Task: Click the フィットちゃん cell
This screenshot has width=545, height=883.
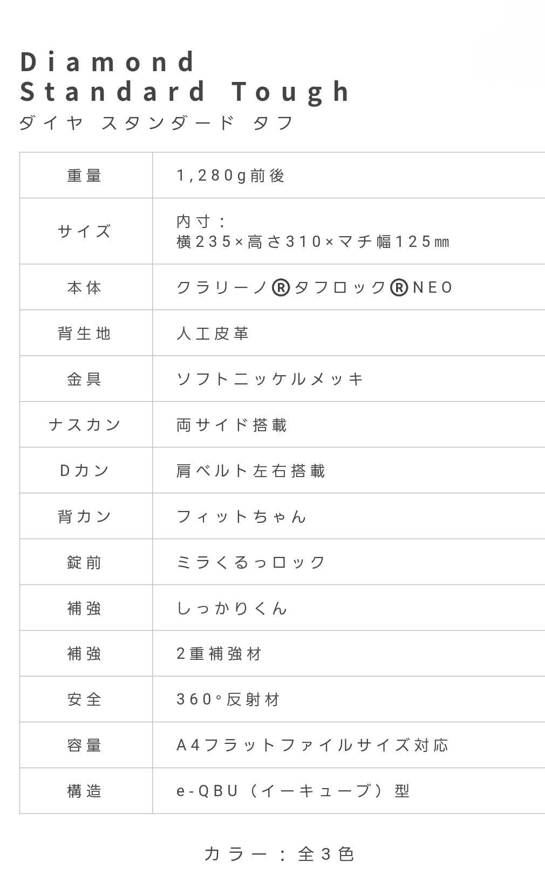Action: coord(242,517)
